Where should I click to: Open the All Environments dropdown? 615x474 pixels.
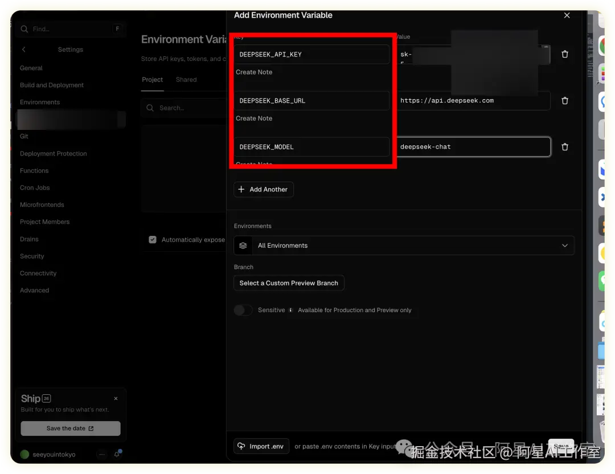tap(404, 246)
